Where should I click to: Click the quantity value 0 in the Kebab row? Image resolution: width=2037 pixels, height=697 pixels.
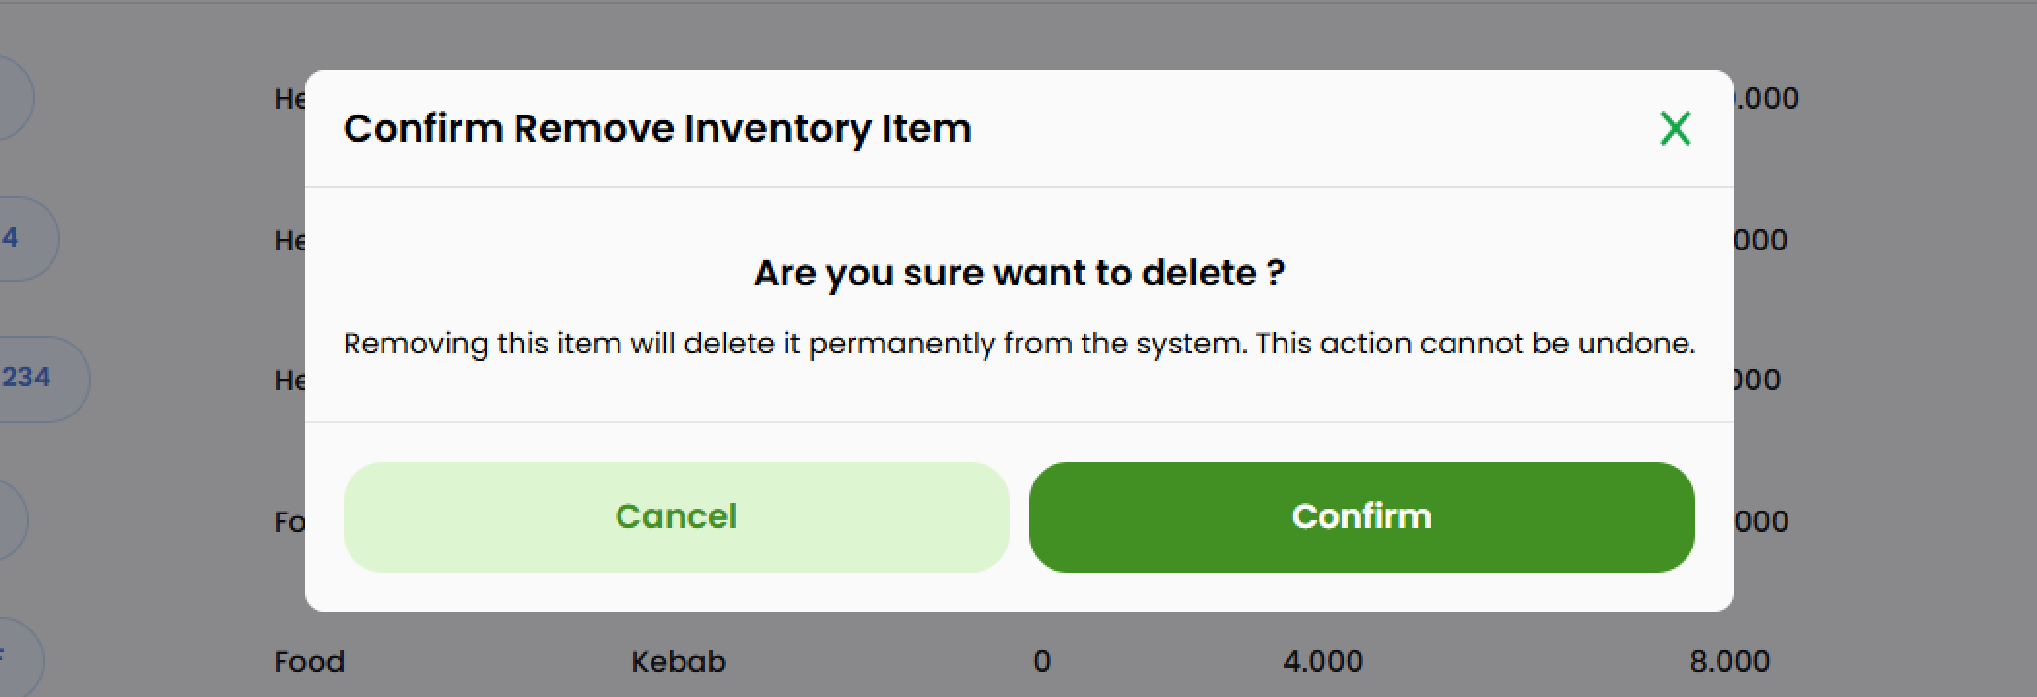[1043, 661]
